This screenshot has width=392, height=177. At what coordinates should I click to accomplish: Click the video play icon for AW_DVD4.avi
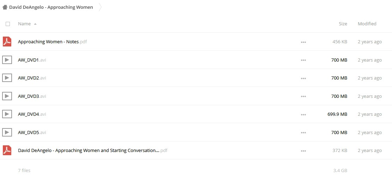[x=7, y=114]
